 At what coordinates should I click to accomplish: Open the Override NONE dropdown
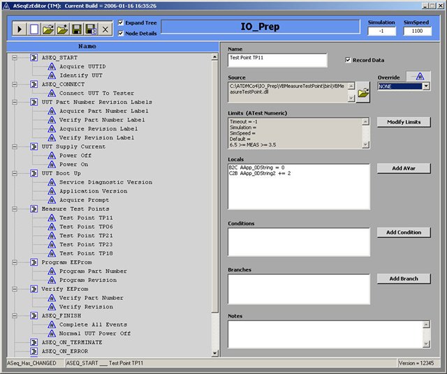(426, 87)
